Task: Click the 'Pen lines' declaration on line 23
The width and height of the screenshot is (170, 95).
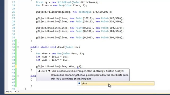Action: (x=61, y=6)
